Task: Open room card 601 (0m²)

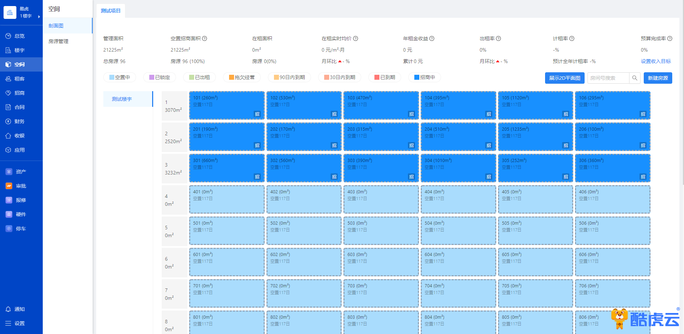Action: [x=227, y=262]
